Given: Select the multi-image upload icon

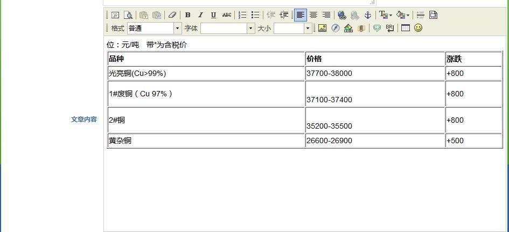Looking at the screenshot, I should [x=348, y=28].
